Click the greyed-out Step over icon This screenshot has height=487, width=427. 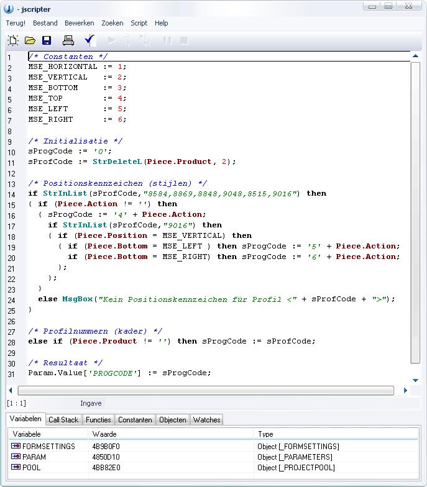coord(127,41)
